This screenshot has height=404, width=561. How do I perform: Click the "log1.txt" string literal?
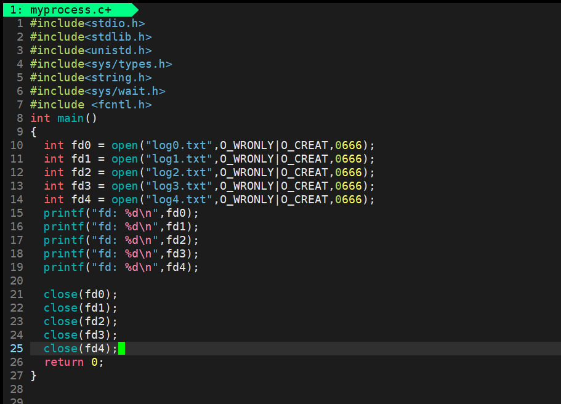[179, 159]
